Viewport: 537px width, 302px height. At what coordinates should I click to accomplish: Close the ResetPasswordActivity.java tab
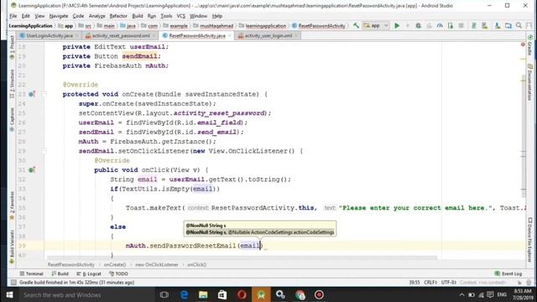click(229, 35)
